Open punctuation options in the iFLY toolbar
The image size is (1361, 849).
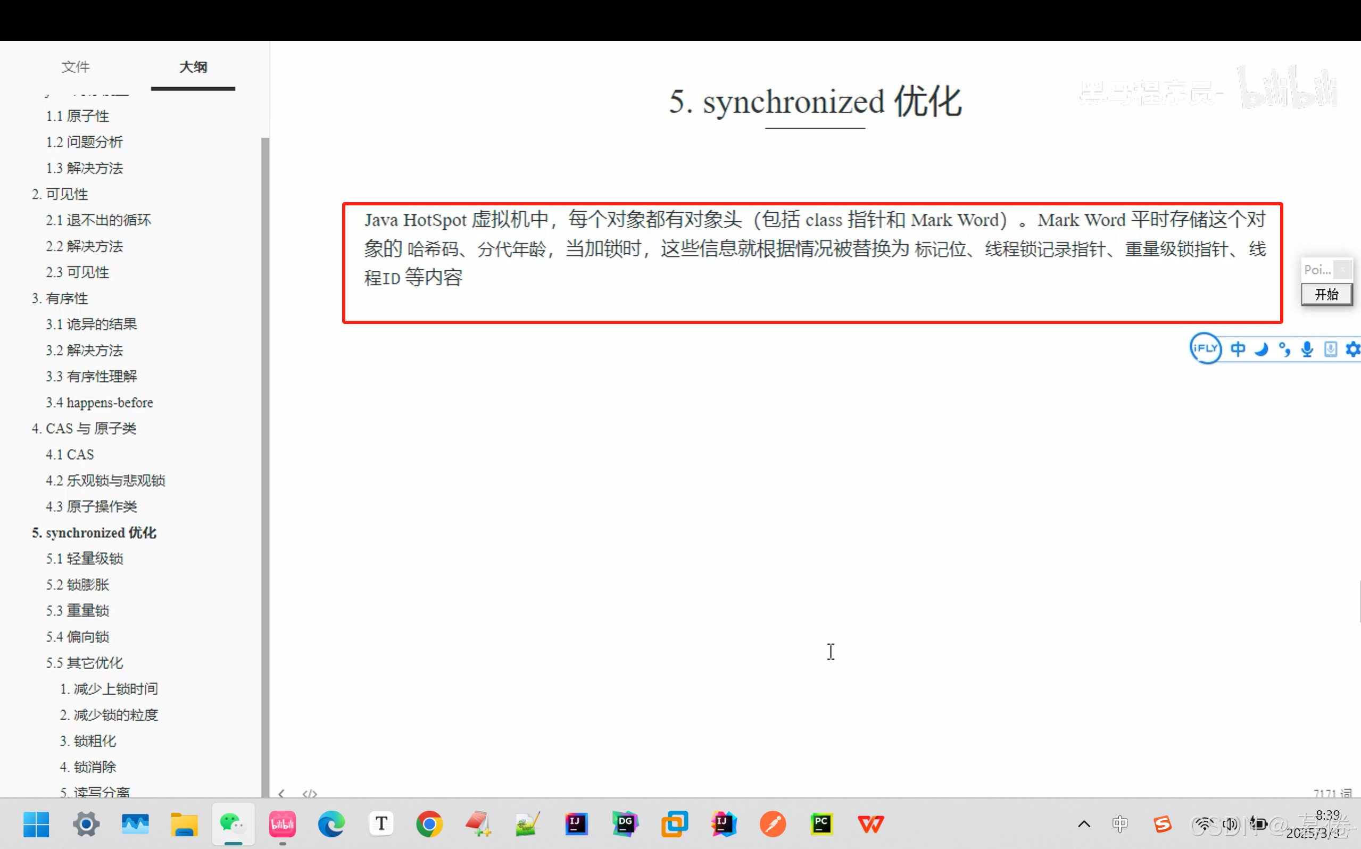[x=1284, y=349]
